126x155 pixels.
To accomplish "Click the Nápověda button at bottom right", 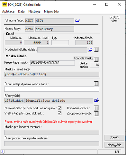I will (x=114, y=145).
